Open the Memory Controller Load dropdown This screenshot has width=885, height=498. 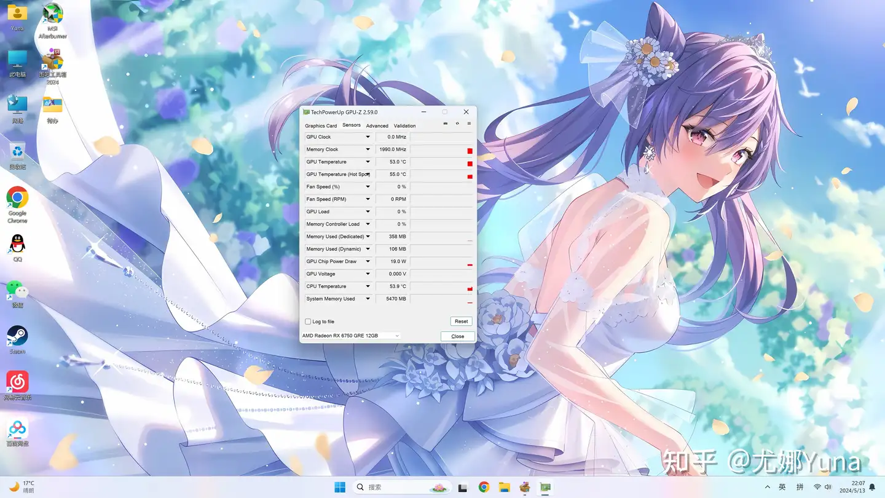368,224
